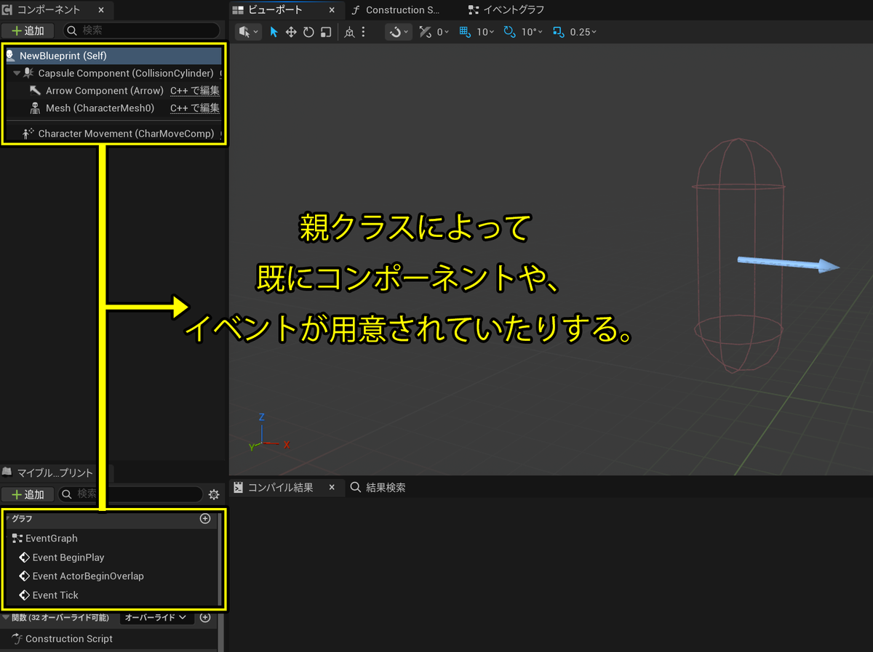Open the surface snapping dropdown

(x=398, y=32)
